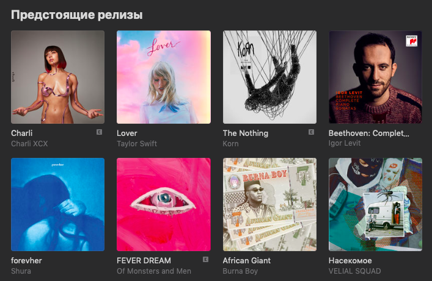Click the explicit badge next to The Nothing
The image size is (432, 281).
coord(311,132)
